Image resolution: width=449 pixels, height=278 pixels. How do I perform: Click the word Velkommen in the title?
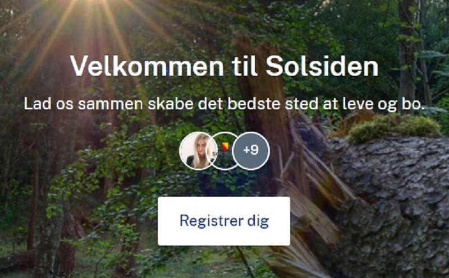[147, 66]
